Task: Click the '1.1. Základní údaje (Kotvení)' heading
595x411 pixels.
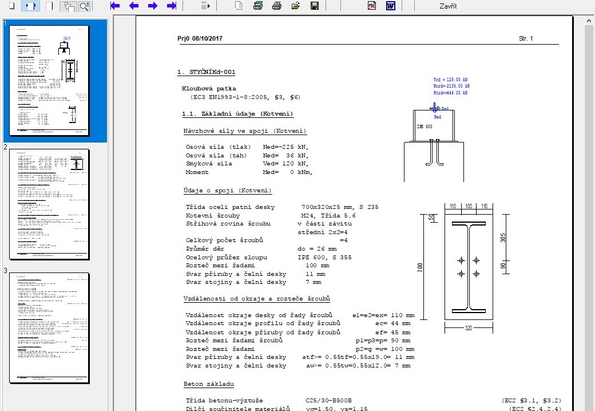Action: 237,113
